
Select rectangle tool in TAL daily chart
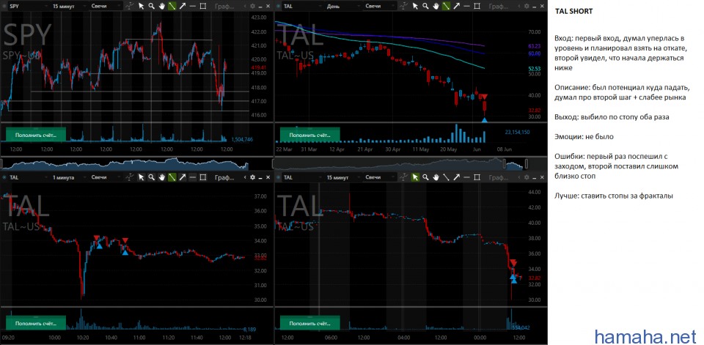coord(477,6)
